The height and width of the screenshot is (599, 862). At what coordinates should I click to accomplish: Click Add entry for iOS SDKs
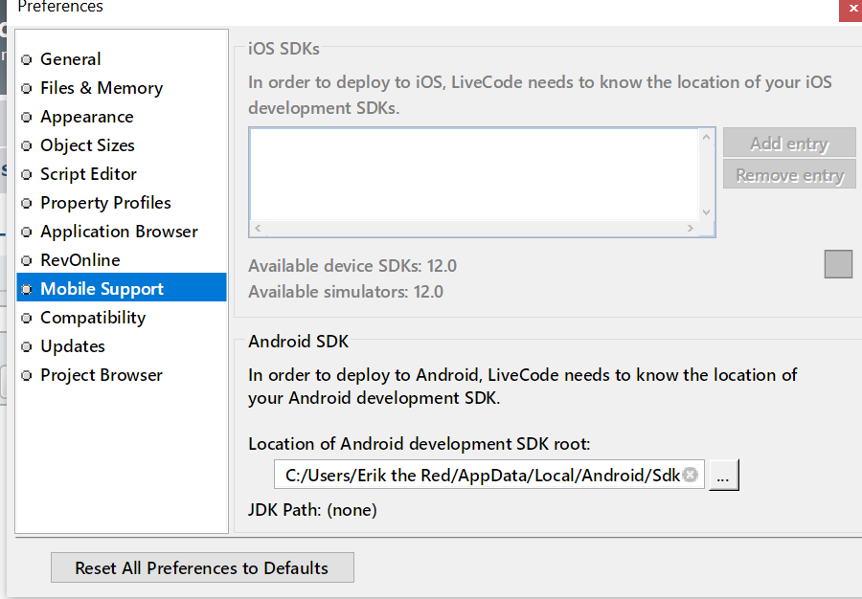[x=788, y=144]
